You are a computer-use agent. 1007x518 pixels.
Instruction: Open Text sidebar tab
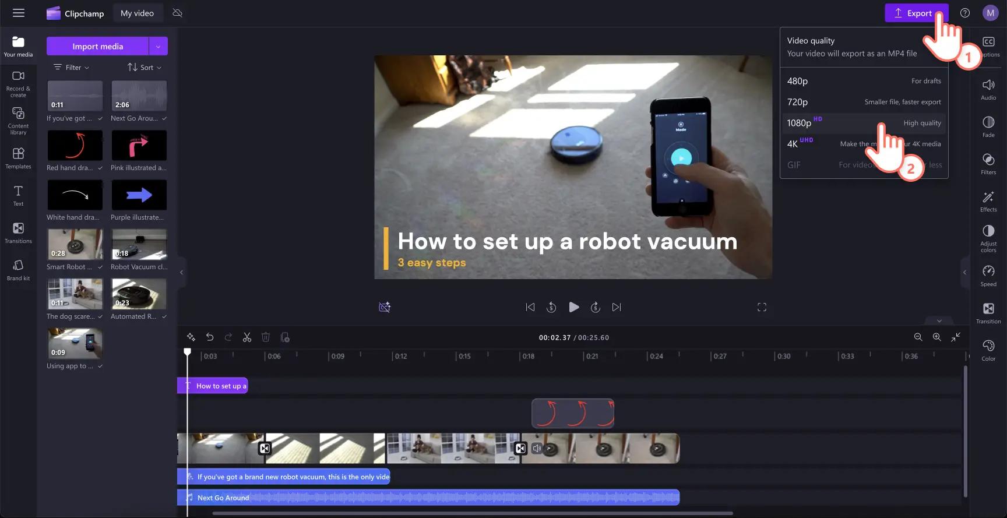coord(18,195)
